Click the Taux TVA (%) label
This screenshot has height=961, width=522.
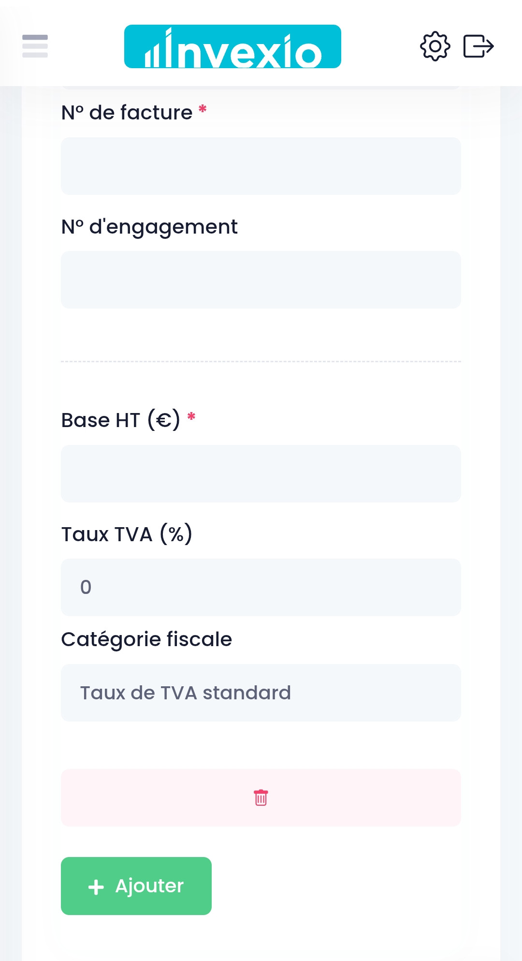(x=127, y=534)
